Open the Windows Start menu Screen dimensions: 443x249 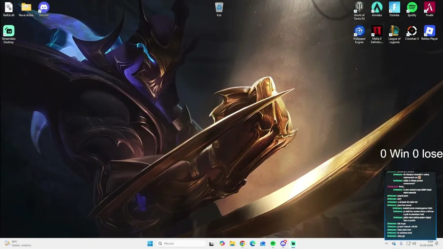tap(150, 243)
